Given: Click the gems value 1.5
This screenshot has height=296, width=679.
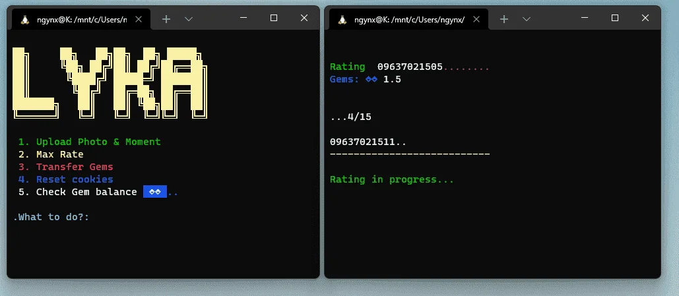Looking at the screenshot, I should coord(392,80).
